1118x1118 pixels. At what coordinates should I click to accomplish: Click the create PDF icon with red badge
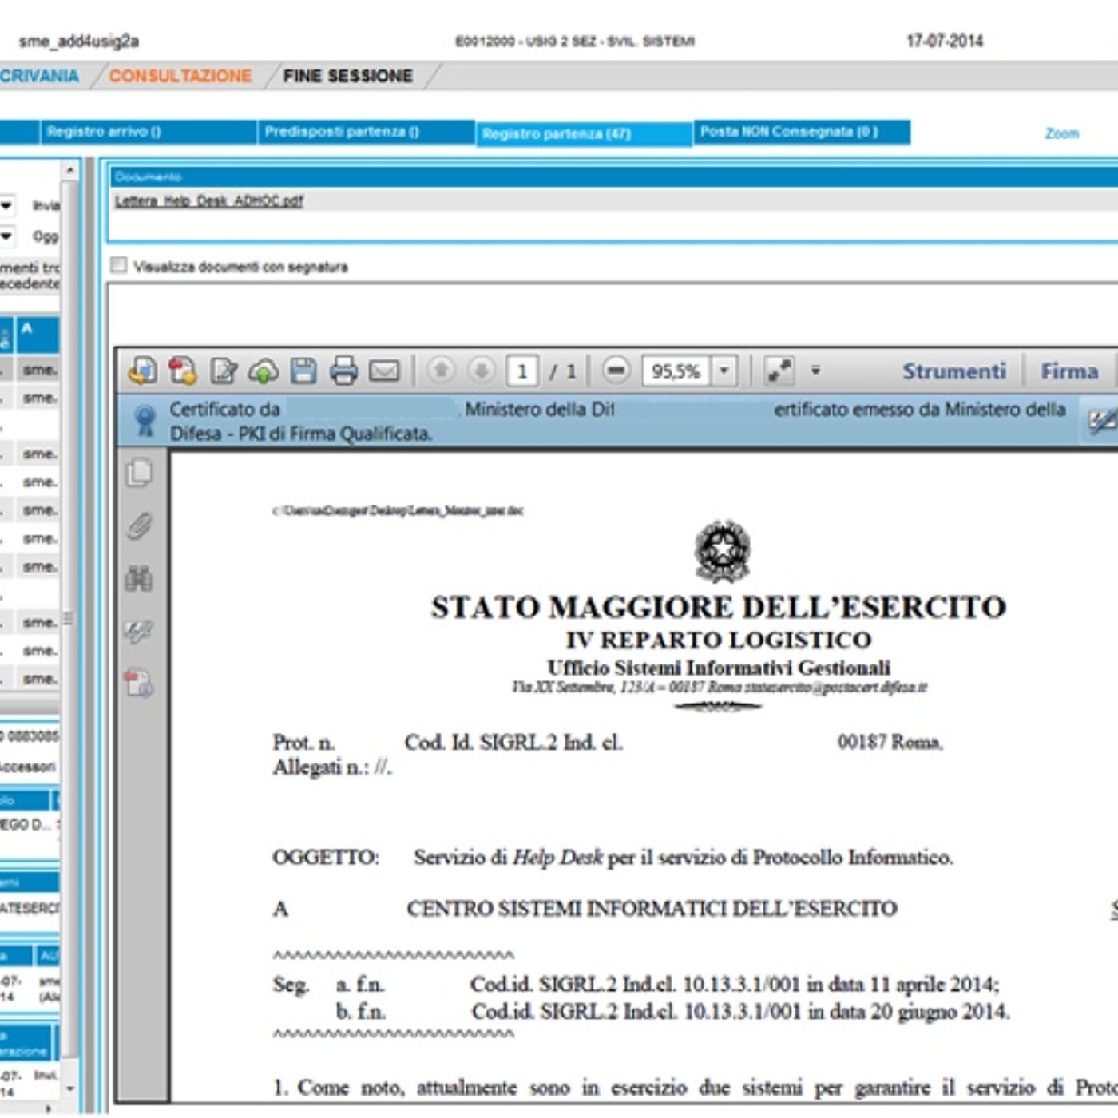pyautogui.click(x=183, y=371)
